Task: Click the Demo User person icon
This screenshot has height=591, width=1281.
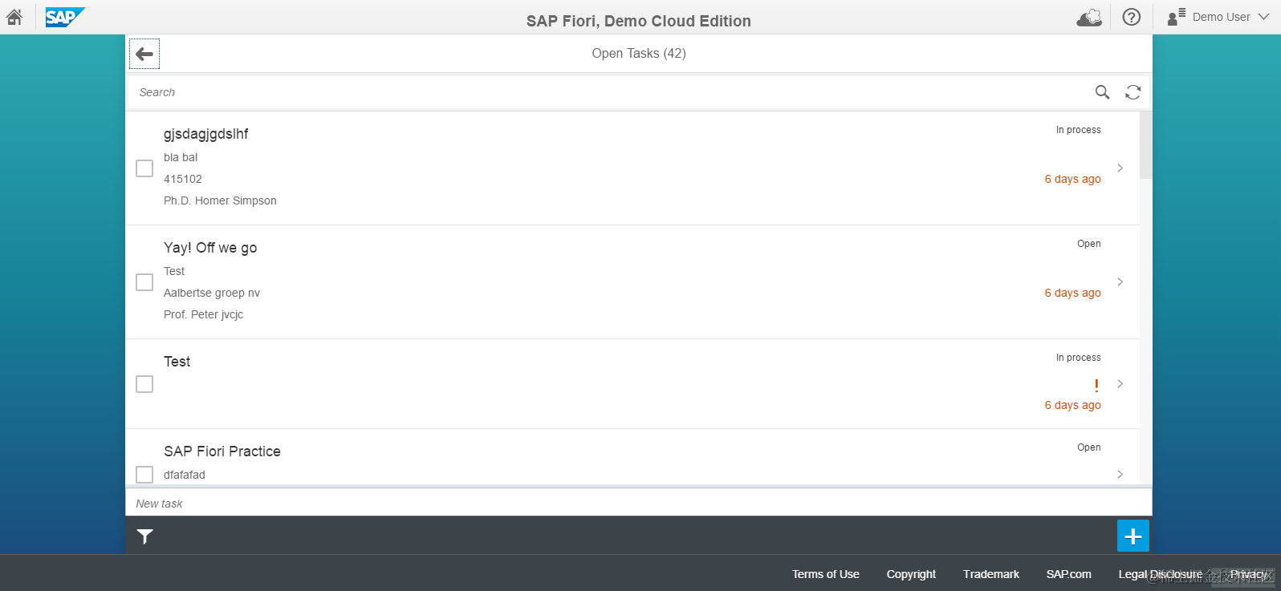Action: 1176,17
